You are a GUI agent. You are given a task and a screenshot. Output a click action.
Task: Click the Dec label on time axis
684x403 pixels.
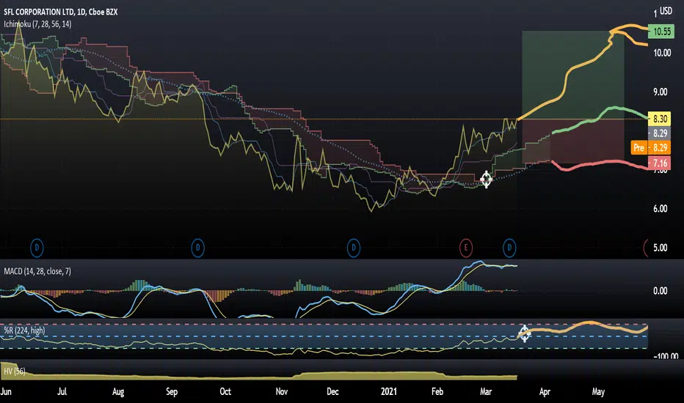pyautogui.click(x=332, y=391)
